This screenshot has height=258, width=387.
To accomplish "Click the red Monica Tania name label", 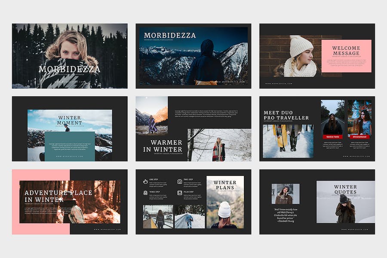I will [x=332, y=137].
